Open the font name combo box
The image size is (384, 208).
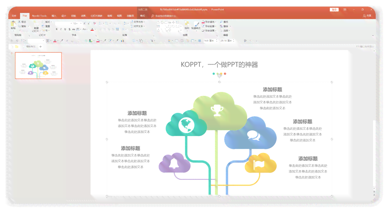point(63,23)
